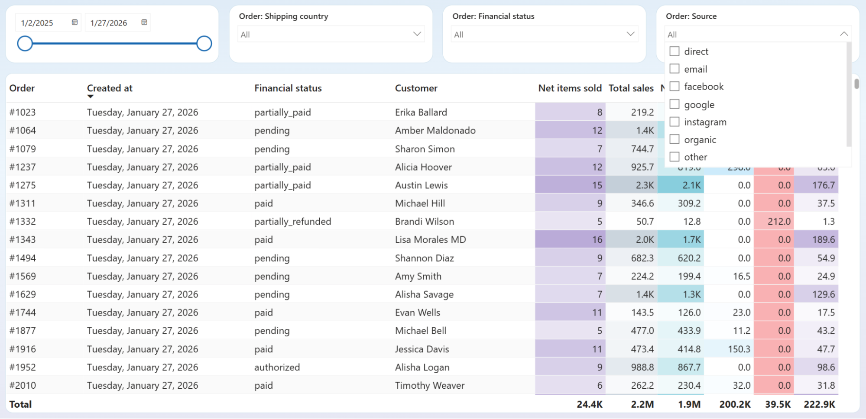The width and height of the screenshot is (866, 419).
Task: Check the email source checkbox
Action: pos(675,69)
